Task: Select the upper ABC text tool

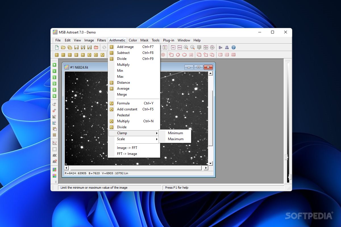Action: [54, 155]
